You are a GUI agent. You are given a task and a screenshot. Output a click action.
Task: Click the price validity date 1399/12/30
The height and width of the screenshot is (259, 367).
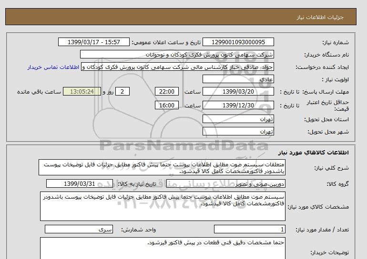(238, 105)
